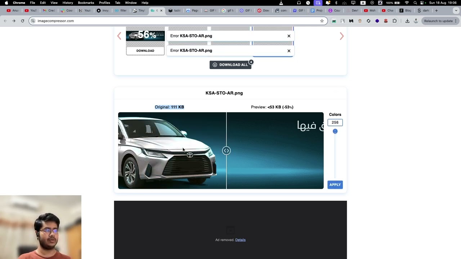Screen dimensions: 461x259
Task: Click the headphones menu bar icon
Action: 299,3
